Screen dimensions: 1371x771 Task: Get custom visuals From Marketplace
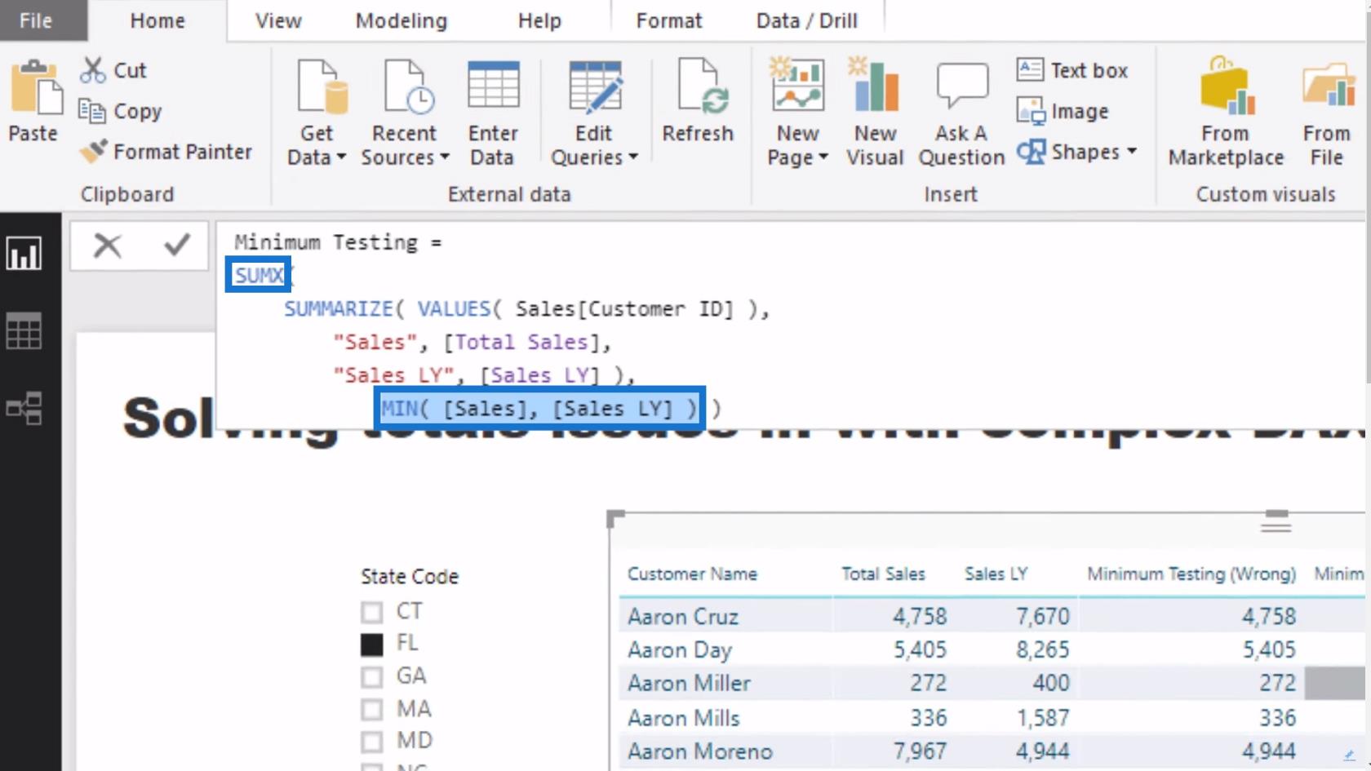[1226, 113]
